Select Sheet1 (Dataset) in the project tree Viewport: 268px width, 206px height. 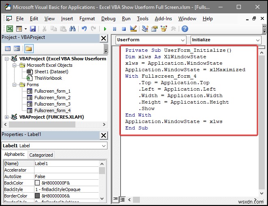click(51, 72)
